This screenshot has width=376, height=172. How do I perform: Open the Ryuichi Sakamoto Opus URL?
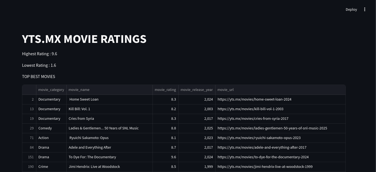pos(259,138)
